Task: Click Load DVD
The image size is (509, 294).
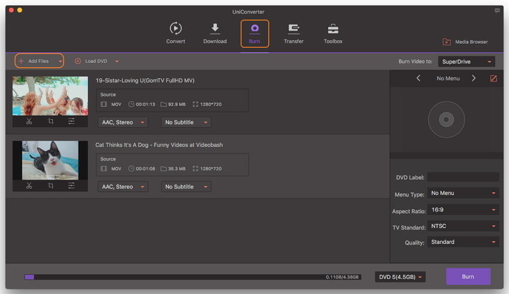Action: [x=91, y=61]
